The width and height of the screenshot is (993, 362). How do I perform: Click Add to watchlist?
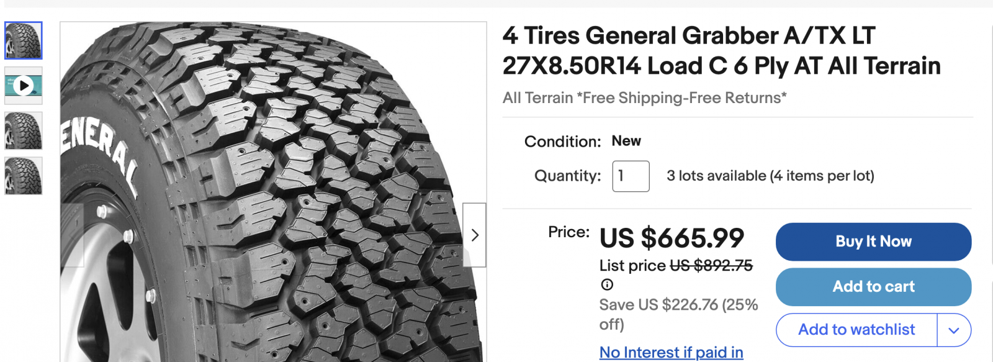coord(856,330)
